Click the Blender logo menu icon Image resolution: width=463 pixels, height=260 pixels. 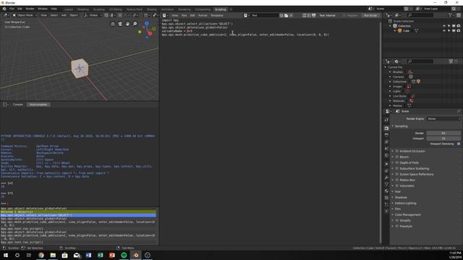[x=4, y=9]
